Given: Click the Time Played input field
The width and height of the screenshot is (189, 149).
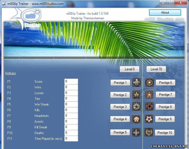Looking at the screenshot, I should (x=71, y=139).
